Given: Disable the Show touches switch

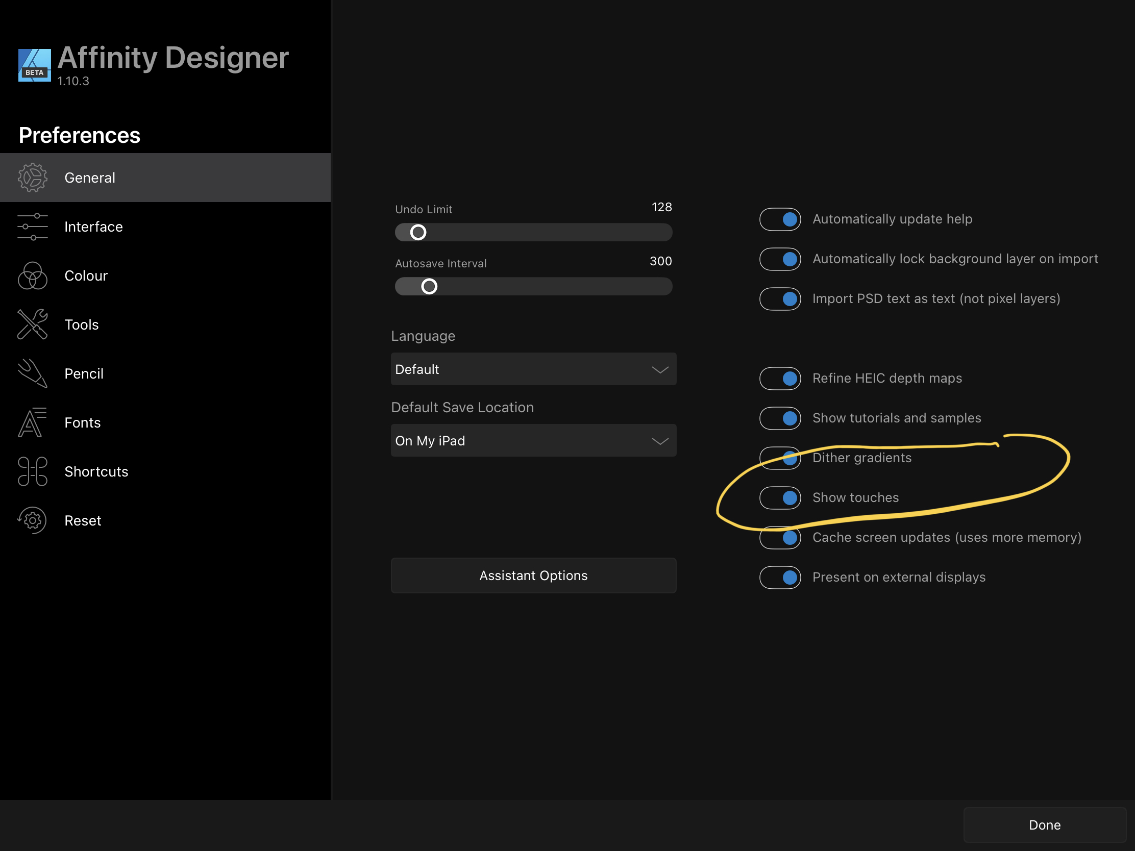Looking at the screenshot, I should coord(780,497).
